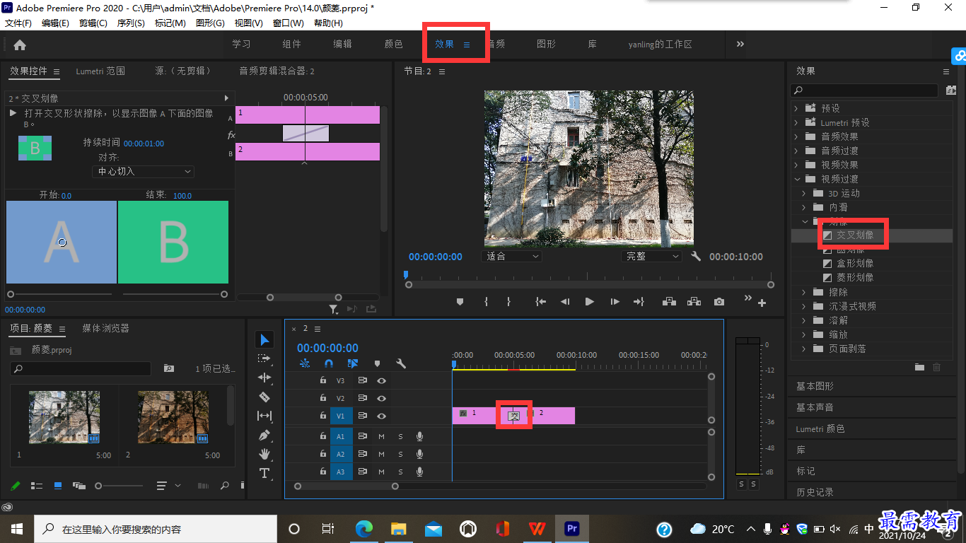
Task: Toggle V2 track output eye
Action: (x=381, y=399)
